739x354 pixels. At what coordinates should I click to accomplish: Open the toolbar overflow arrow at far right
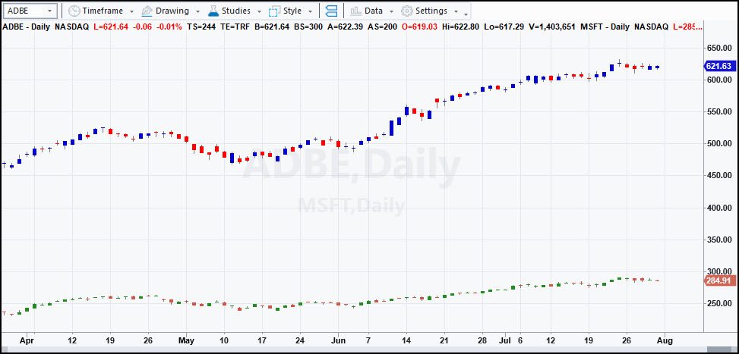pos(466,13)
